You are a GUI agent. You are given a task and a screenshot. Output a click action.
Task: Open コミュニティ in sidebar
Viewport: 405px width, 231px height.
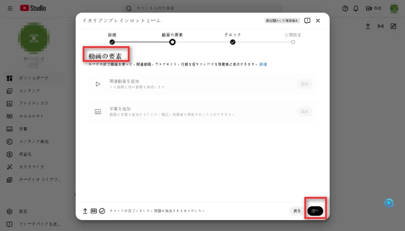coord(34,116)
